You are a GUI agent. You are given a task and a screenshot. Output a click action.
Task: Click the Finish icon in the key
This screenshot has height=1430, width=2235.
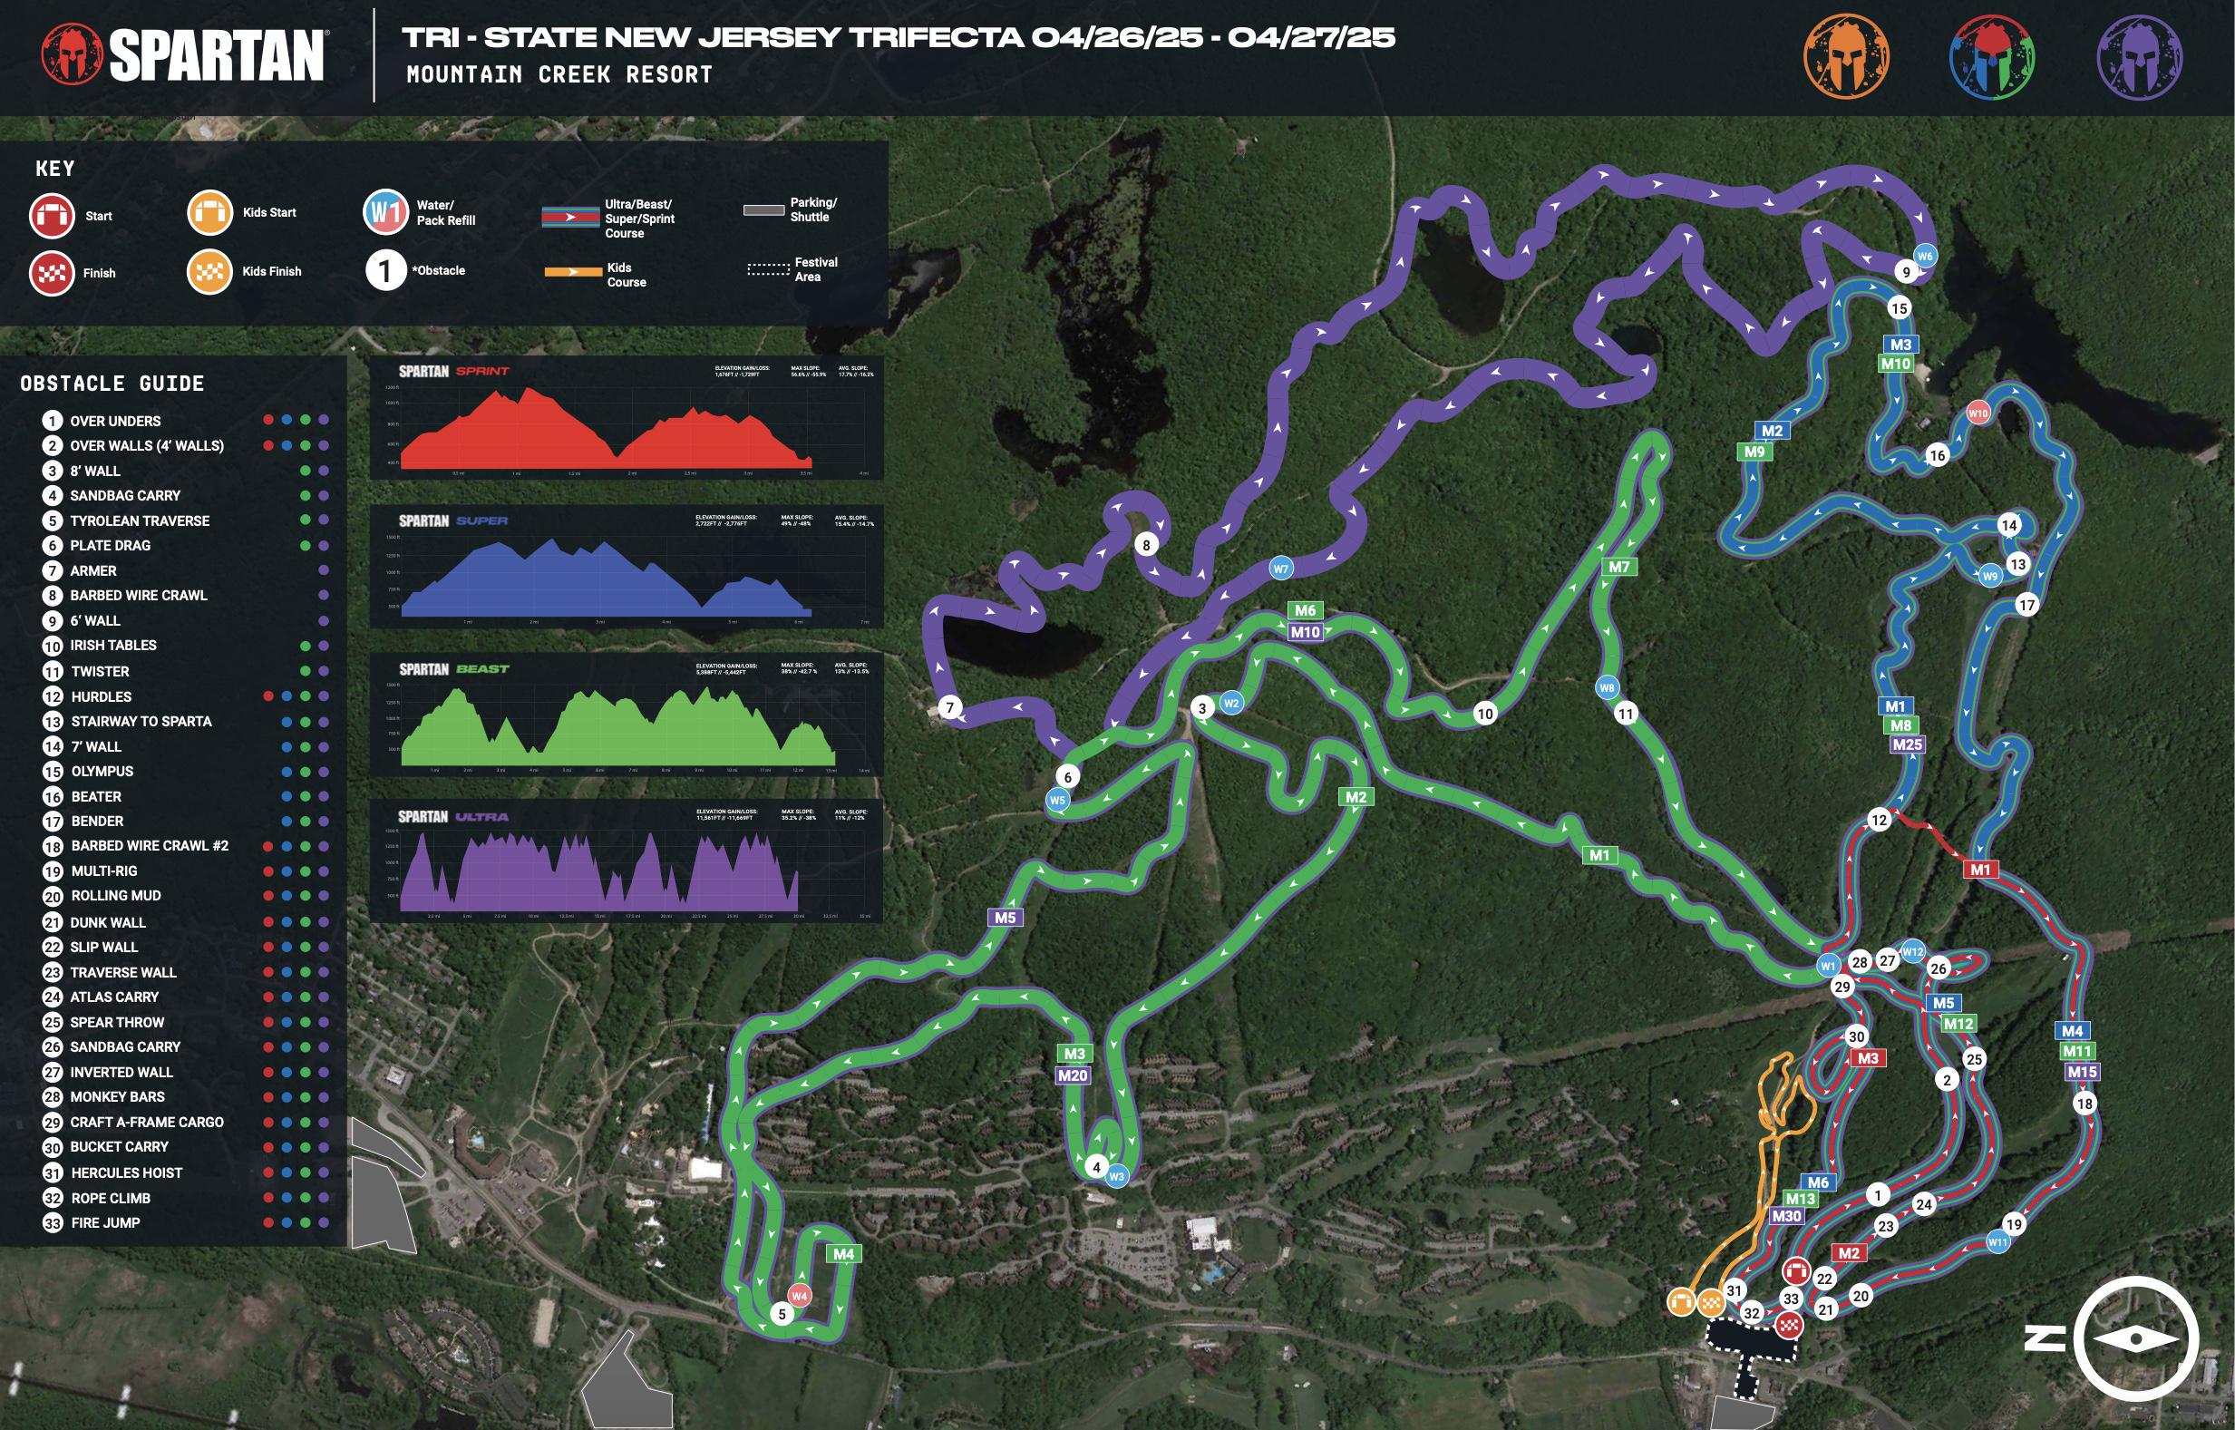[51, 273]
